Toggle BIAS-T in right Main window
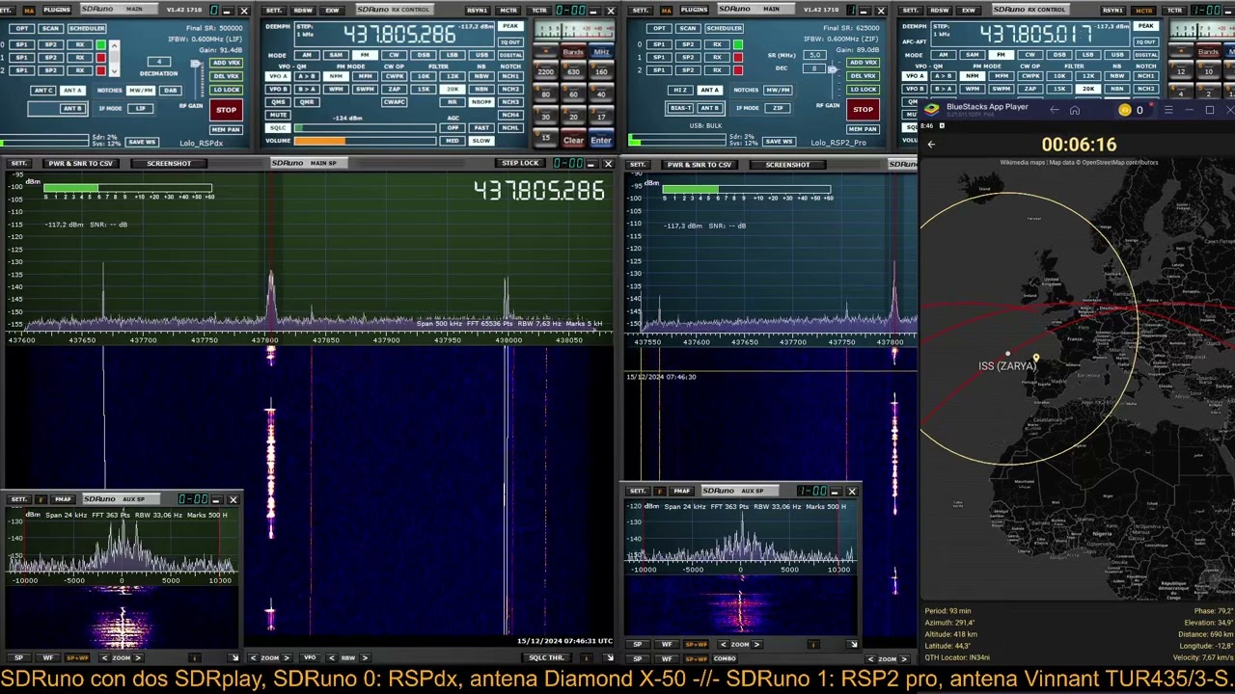1235x694 pixels. click(x=680, y=108)
